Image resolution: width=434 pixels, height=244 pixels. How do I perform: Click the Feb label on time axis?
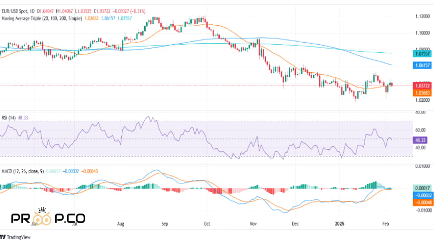(385, 224)
